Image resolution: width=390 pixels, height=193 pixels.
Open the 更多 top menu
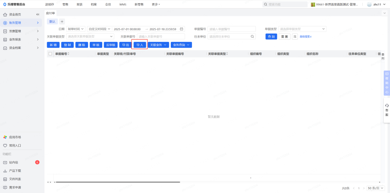[156, 4]
